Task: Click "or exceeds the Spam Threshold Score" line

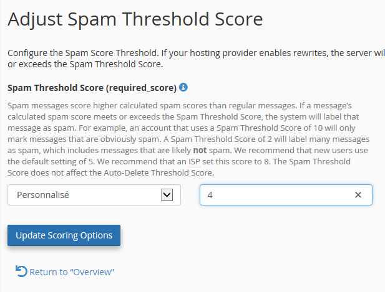Action: [x=85, y=64]
